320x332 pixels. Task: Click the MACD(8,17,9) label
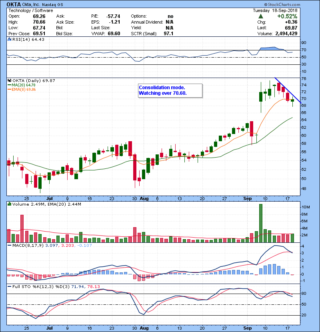pyautogui.click(x=28, y=246)
